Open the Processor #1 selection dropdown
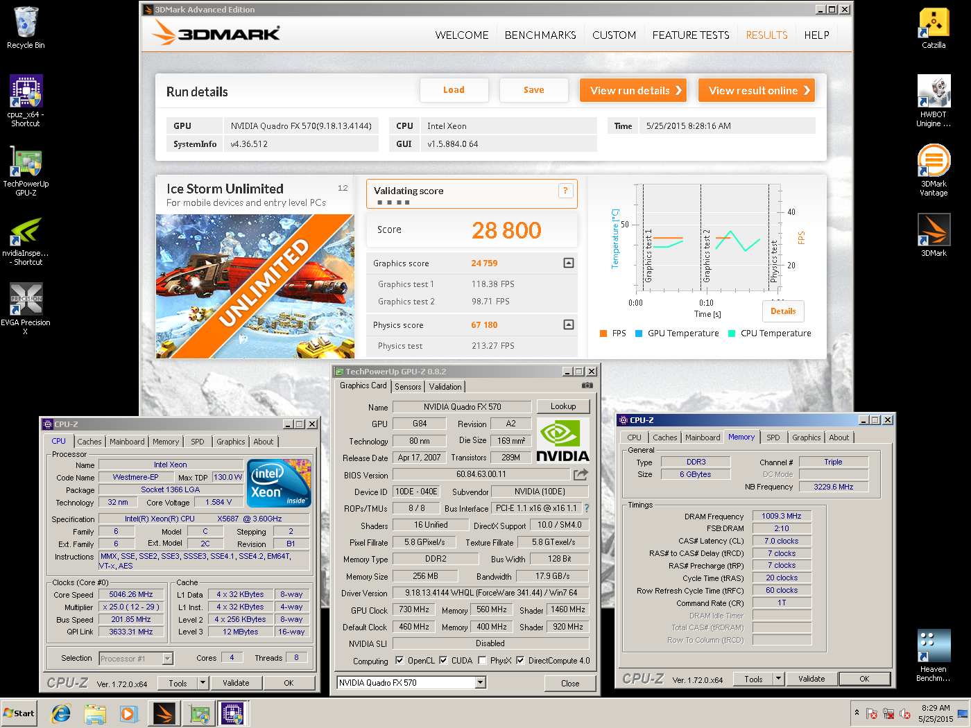The width and height of the screenshot is (971, 728). tap(167, 659)
